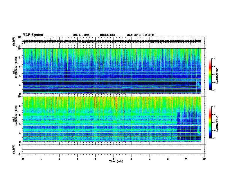The width and height of the screenshot is (230, 178).
Task: Click time axis tick label "1"
Action: pos(41,159)
